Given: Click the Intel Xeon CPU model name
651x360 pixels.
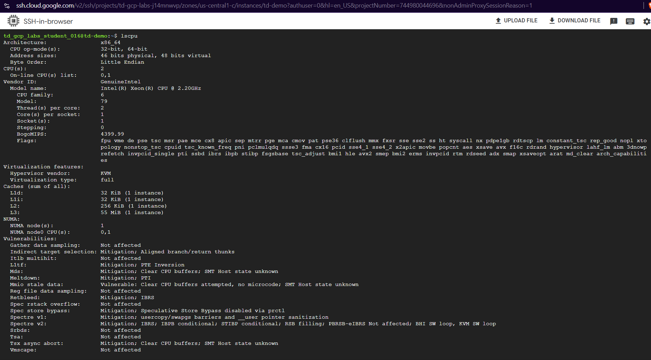Looking at the screenshot, I should pyautogui.click(x=151, y=88).
